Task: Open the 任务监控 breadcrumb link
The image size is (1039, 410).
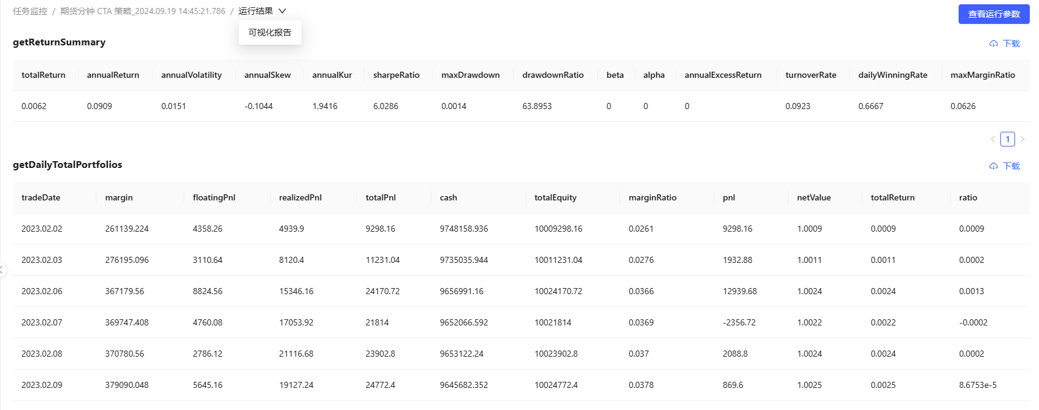Action: (30, 11)
